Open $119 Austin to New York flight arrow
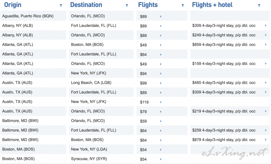The image size is (271, 164). 161,102
